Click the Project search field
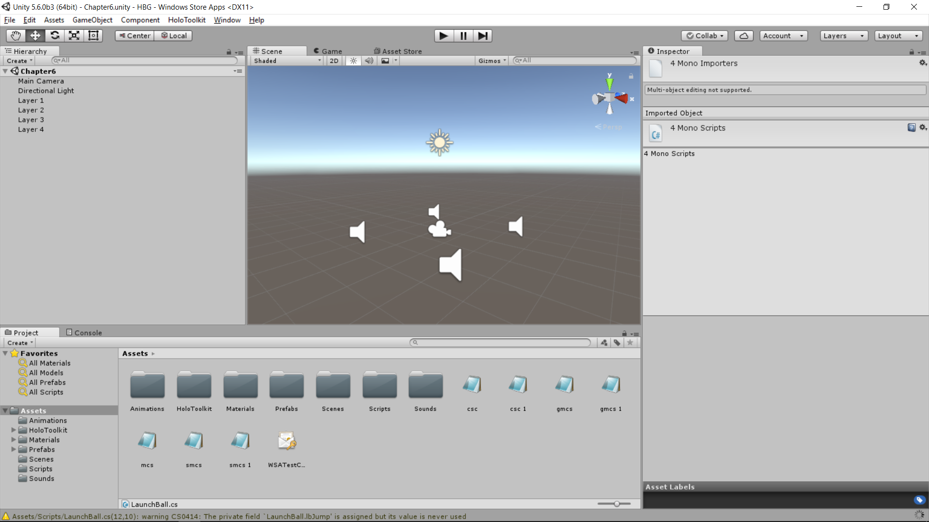This screenshot has height=522, width=929. click(500, 343)
